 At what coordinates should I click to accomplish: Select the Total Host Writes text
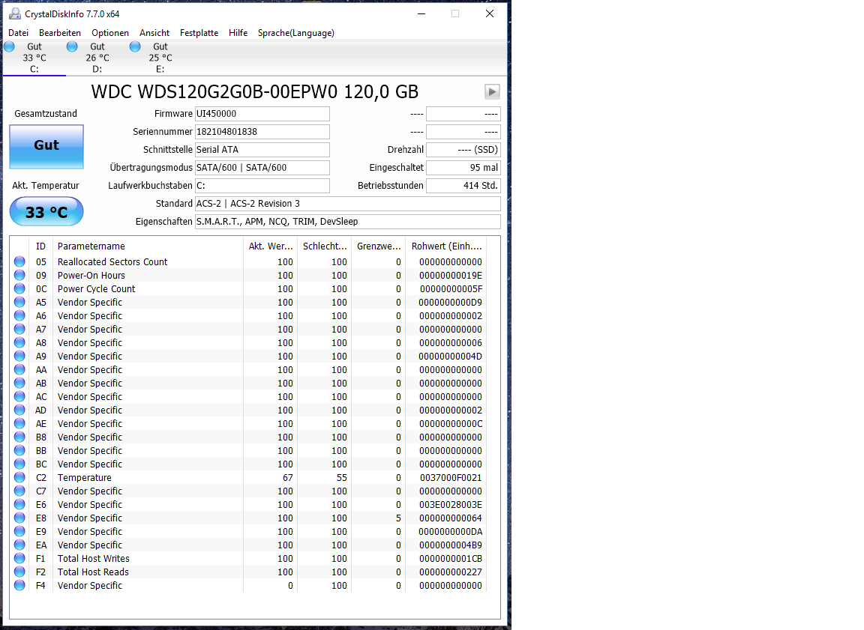(93, 559)
